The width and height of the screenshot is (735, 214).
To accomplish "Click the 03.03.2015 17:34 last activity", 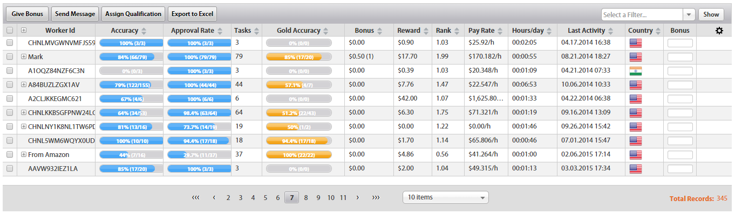I will pos(586,168).
